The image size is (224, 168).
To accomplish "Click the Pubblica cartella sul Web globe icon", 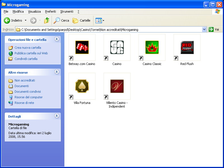I will [11, 53].
